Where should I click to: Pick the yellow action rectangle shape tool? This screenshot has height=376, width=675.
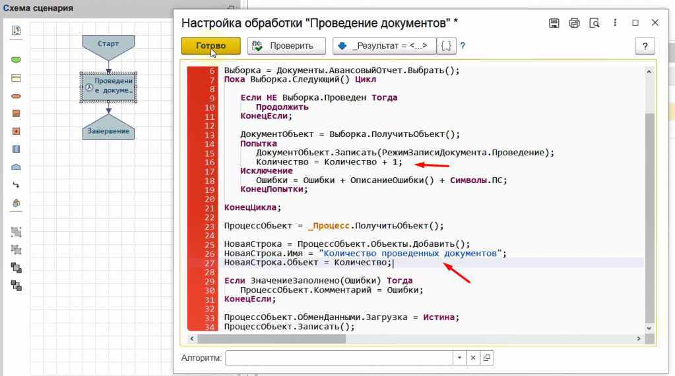(x=16, y=78)
